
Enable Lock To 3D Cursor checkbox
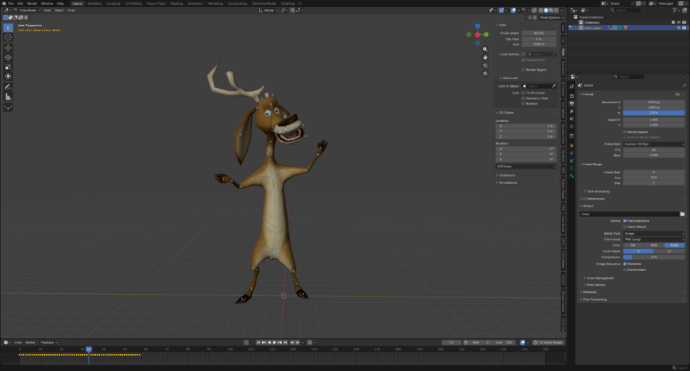[523, 93]
